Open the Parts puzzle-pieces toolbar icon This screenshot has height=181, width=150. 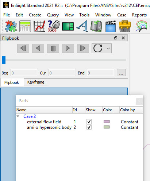[x=11, y=26]
